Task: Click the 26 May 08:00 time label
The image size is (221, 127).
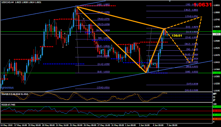Action: click(90, 125)
